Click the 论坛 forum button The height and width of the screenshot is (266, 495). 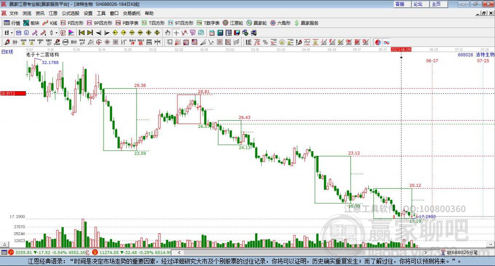pyautogui.click(x=421, y=4)
